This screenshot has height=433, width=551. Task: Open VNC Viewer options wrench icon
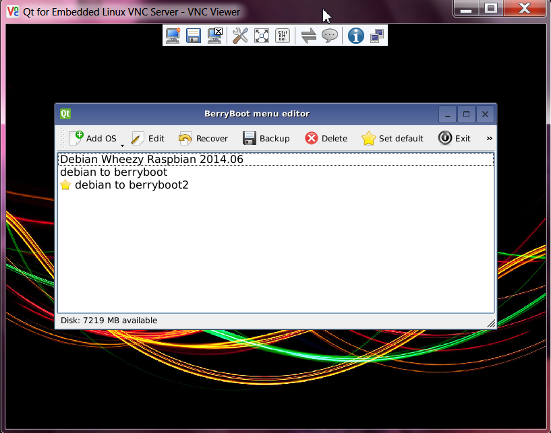(240, 36)
